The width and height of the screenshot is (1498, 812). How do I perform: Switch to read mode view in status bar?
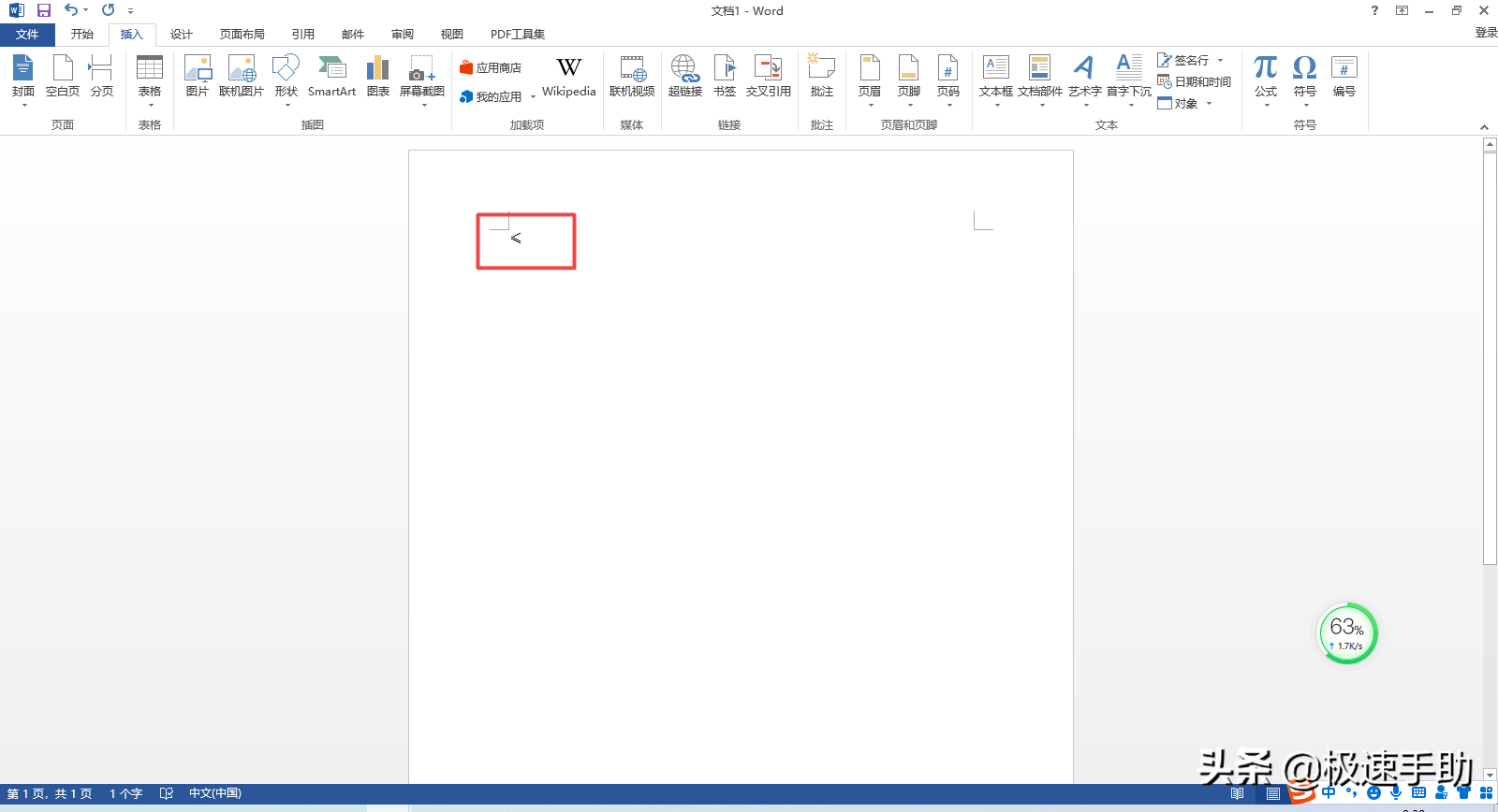pyautogui.click(x=1237, y=793)
